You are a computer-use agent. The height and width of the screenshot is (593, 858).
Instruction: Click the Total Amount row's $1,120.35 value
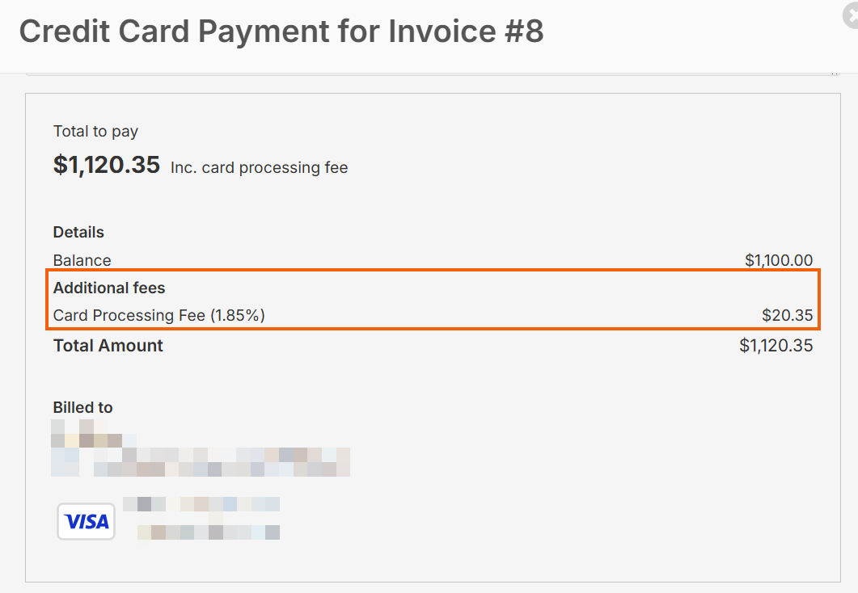coord(776,346)
